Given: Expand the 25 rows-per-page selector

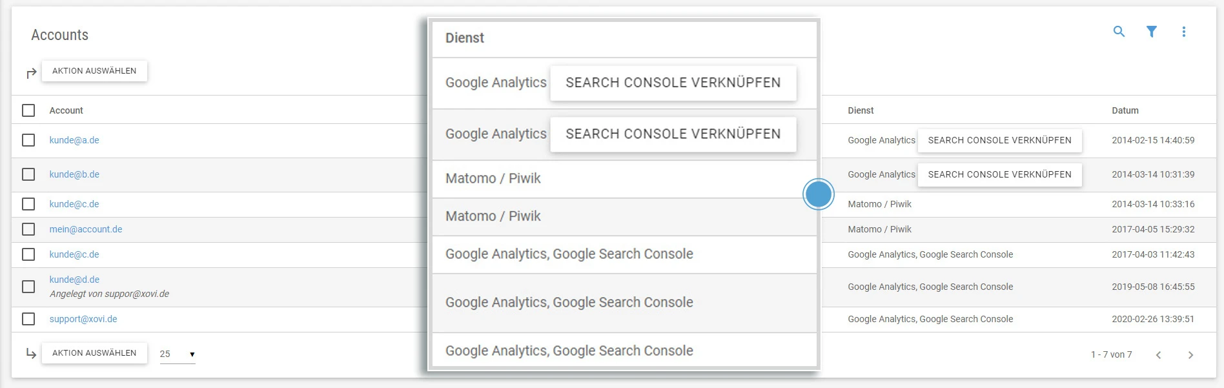Looking at the screenshot, I should click(178, 354).
